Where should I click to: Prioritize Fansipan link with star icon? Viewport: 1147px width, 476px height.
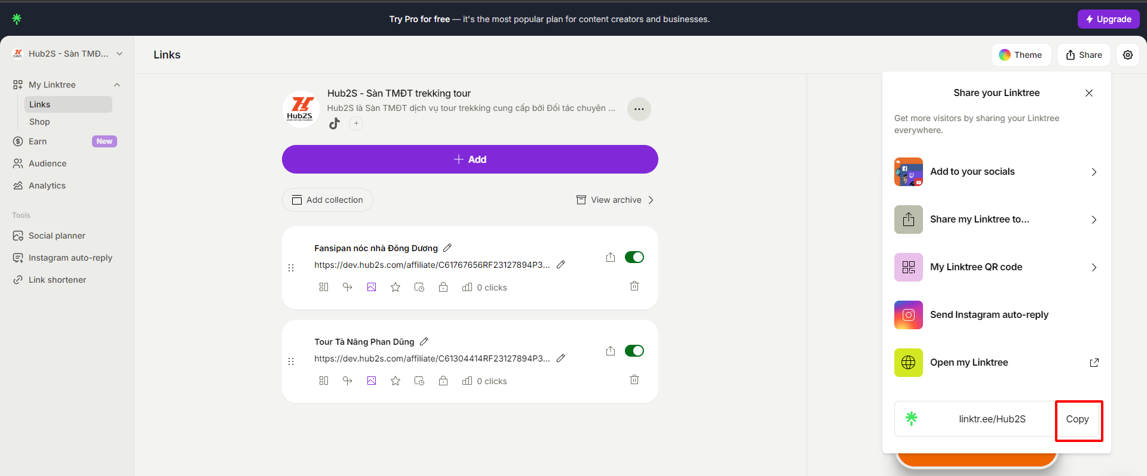tap(395, 287)
